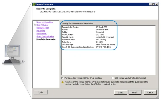Click the Guest OS Customization Specification label
Image resolution: width=161 pixels, height=99 pixels.
(78, 47)
